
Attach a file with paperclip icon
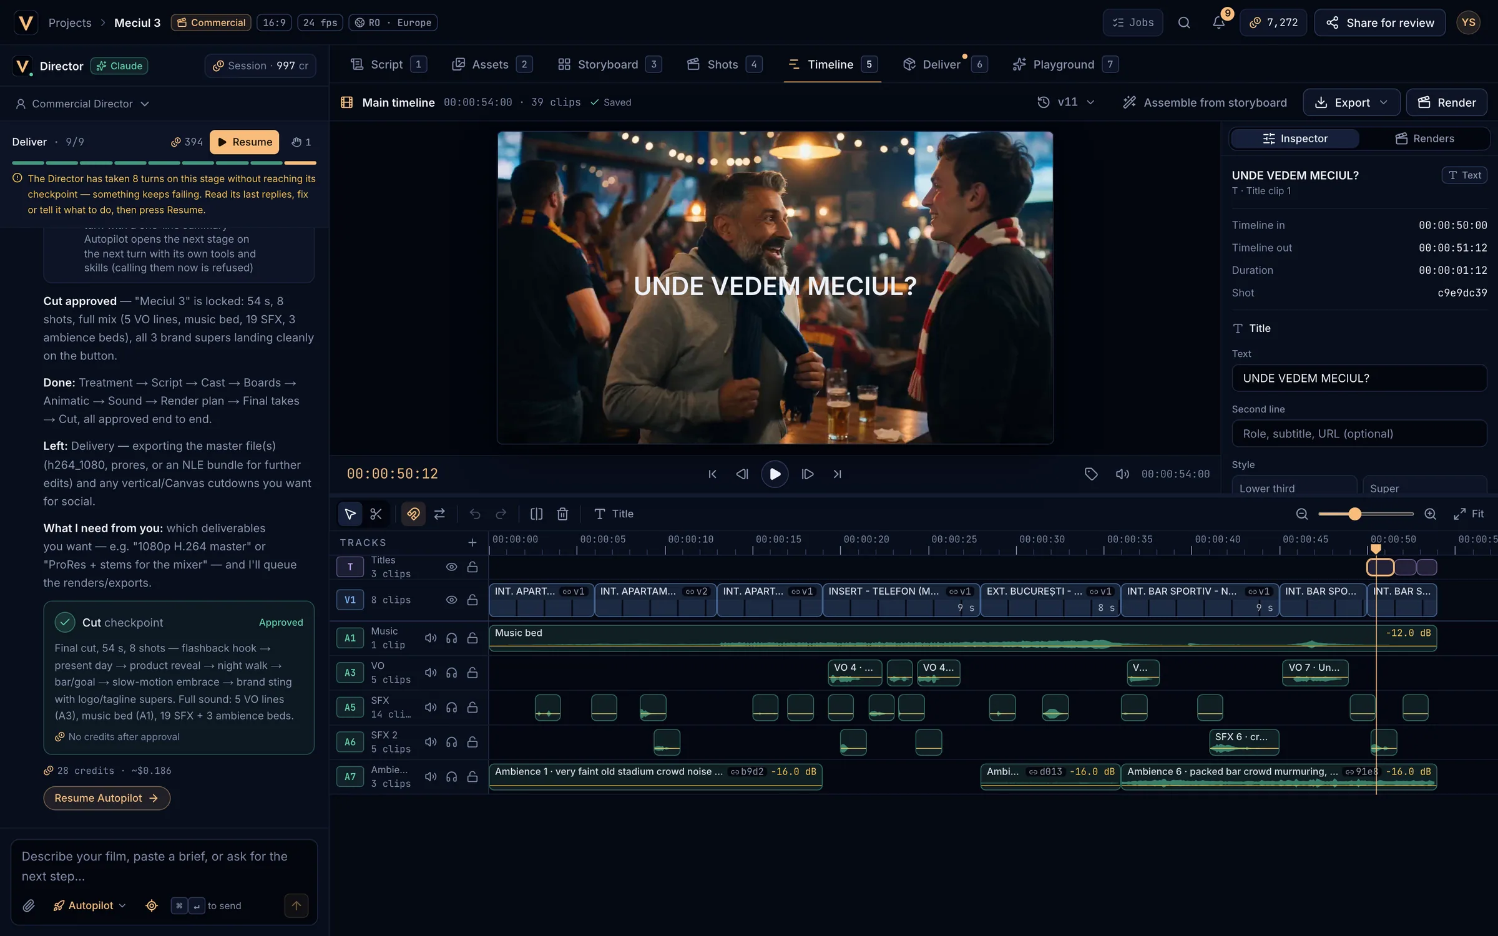pyautogui.click(x=29, y=905)
